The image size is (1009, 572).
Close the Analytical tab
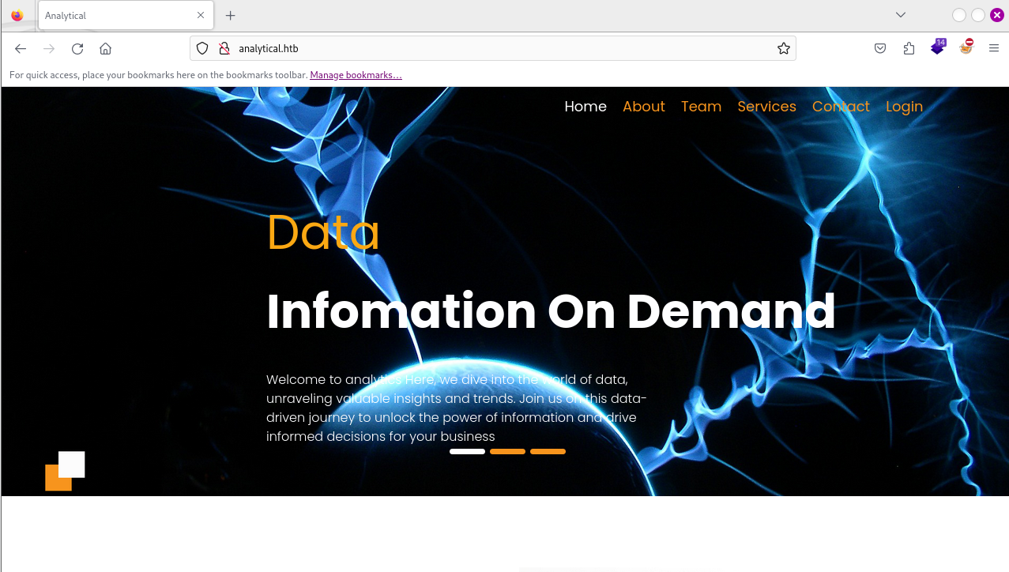201,15
